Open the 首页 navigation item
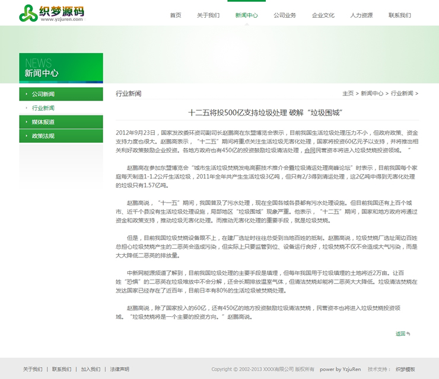The height and width of the screenshot is (379, 439). point(176,15)
